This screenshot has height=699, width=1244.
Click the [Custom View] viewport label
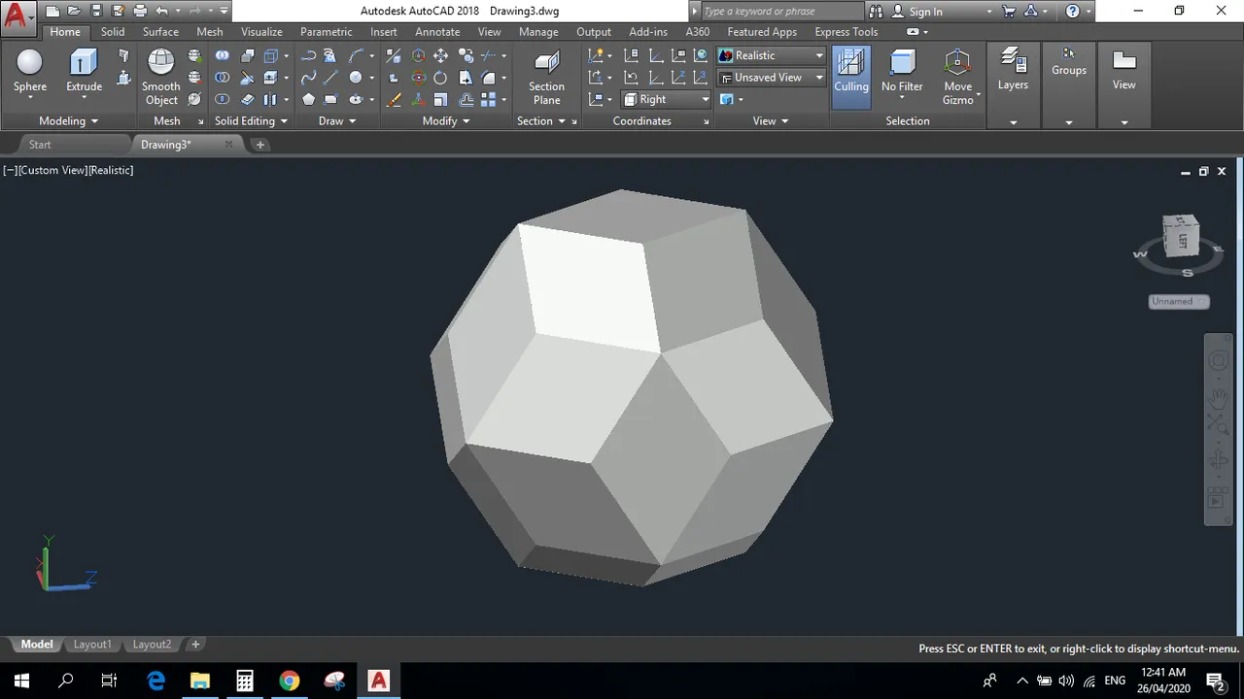(53, 170)
